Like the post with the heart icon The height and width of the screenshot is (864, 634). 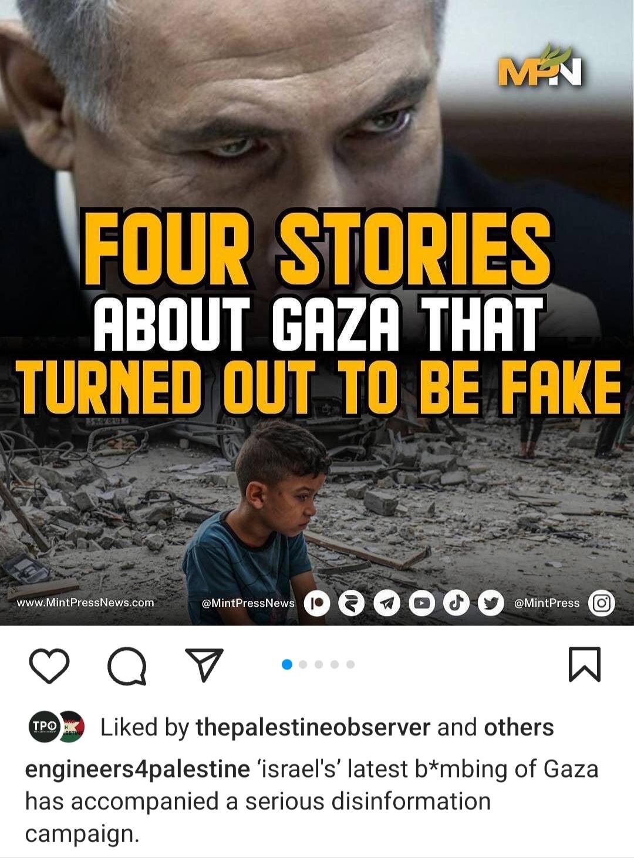(x=49, y=665)
